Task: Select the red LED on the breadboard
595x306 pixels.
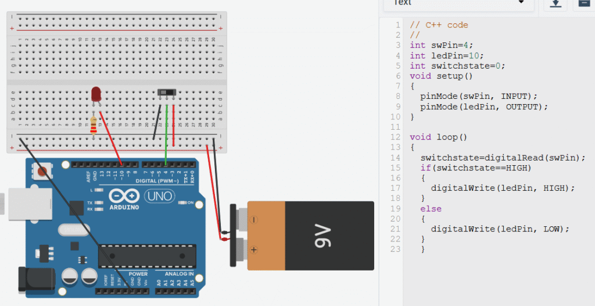Action: [96, 94]
